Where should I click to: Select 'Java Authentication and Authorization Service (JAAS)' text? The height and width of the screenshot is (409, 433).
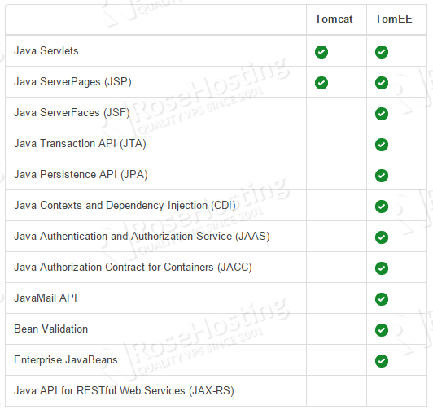[142, 237]
